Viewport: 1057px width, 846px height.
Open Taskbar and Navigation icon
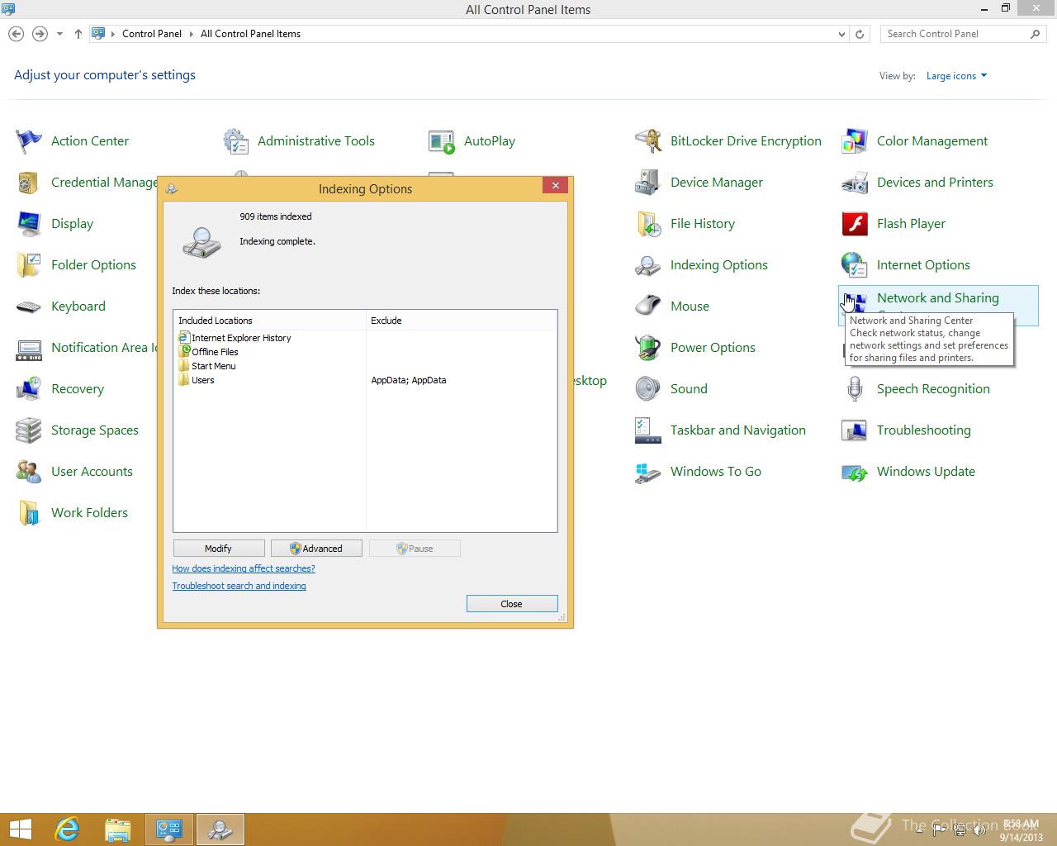coord(648,430)
